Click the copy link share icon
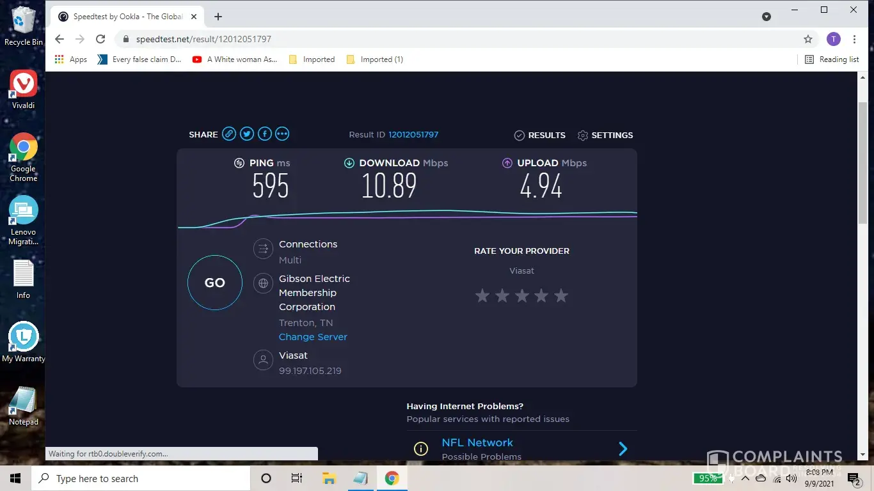Screen dimensions: 874x491 point(229,134)
